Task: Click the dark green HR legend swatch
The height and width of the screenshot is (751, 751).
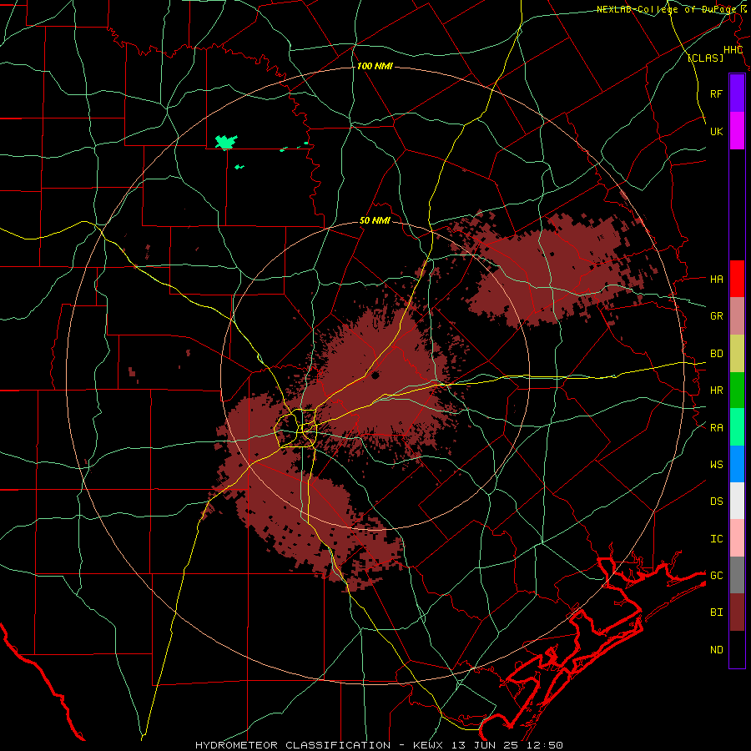Action: pos(737,391)
